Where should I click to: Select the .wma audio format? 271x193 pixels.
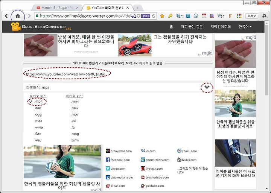pos(38,127)
